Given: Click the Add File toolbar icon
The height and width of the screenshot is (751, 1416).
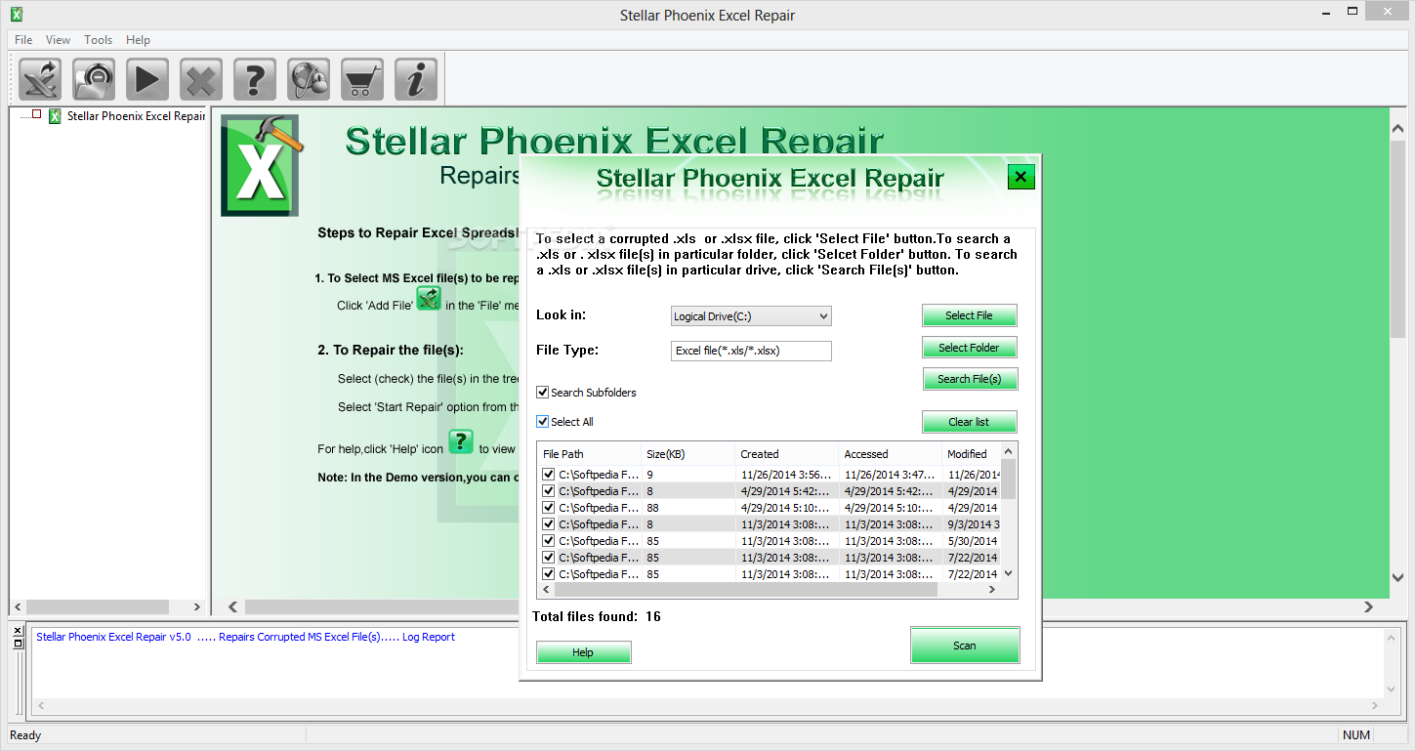Looking at the screenshot, I should click(x=40, y=79).
